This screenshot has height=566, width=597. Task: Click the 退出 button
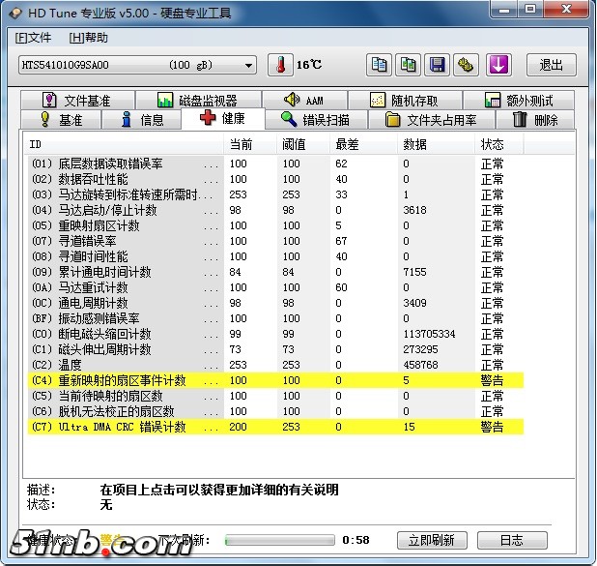[551, 65]
